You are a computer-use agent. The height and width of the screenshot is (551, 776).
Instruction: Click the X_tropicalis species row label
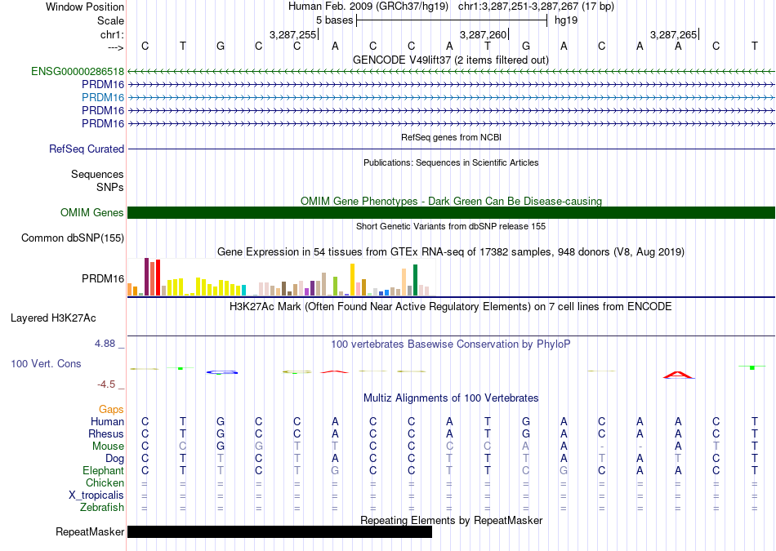tap(96, 495)
